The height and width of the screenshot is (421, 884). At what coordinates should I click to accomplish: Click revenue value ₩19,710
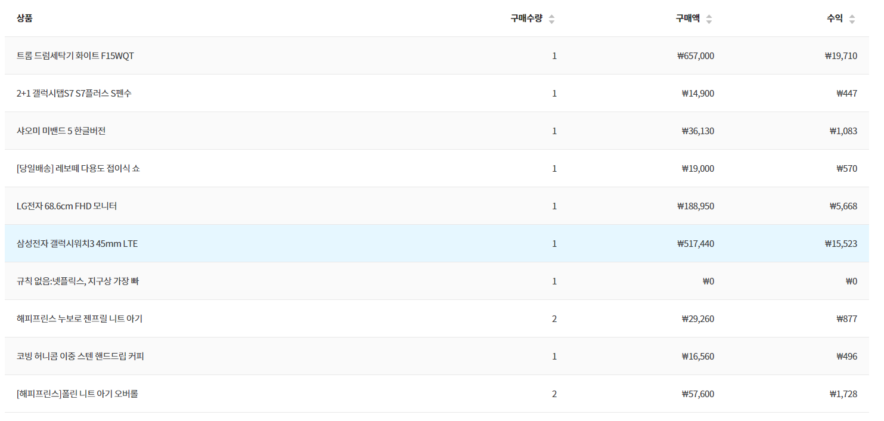(x=841, y=56)
